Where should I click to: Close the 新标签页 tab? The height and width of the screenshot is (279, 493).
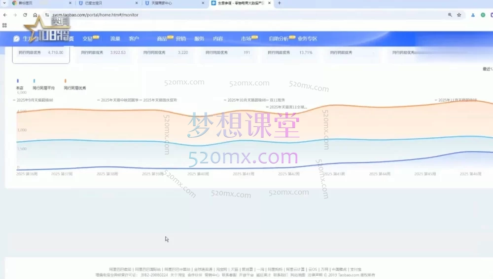tap(70, 3)
